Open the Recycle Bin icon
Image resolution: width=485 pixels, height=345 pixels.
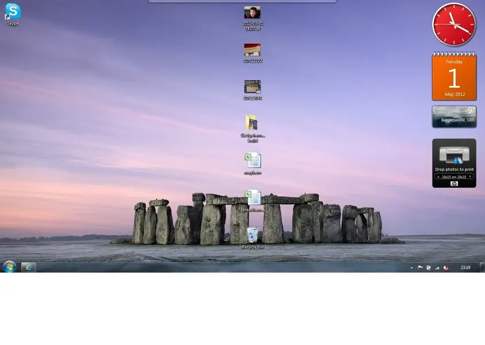pos(252,235)
